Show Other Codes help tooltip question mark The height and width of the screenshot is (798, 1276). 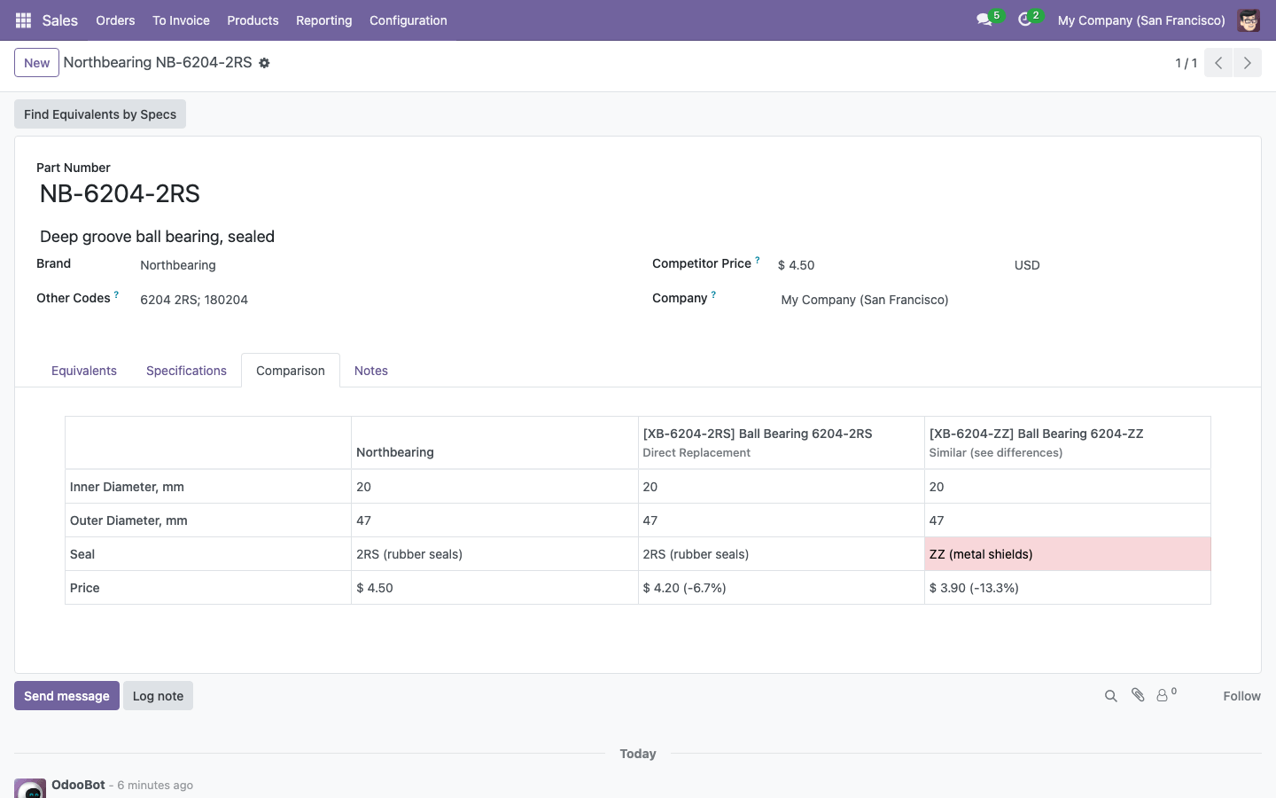coord(116,294)
